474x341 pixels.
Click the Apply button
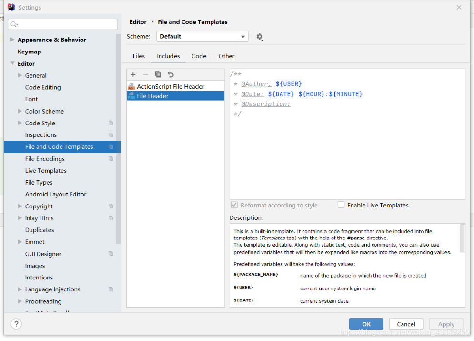[446, 324]
